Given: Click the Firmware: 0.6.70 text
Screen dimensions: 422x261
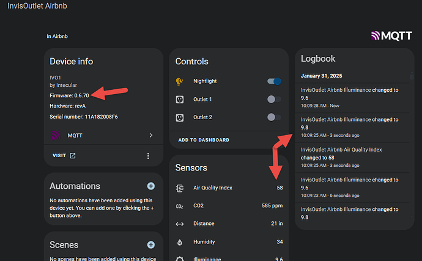Looking at the screenshot, I should pyautogui.click(x=69, y=95).
